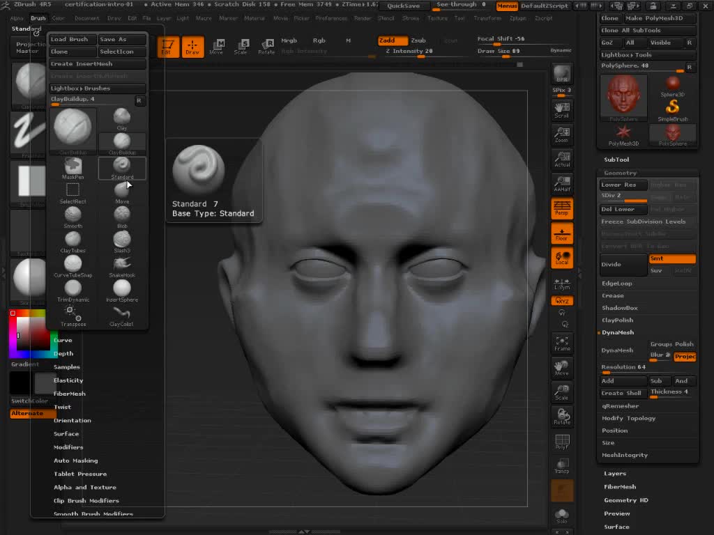Image resolution: width=714 pixels, height=535 pixels.
Task: Choose the SnakeHook brush
Action: pos(121,267)
